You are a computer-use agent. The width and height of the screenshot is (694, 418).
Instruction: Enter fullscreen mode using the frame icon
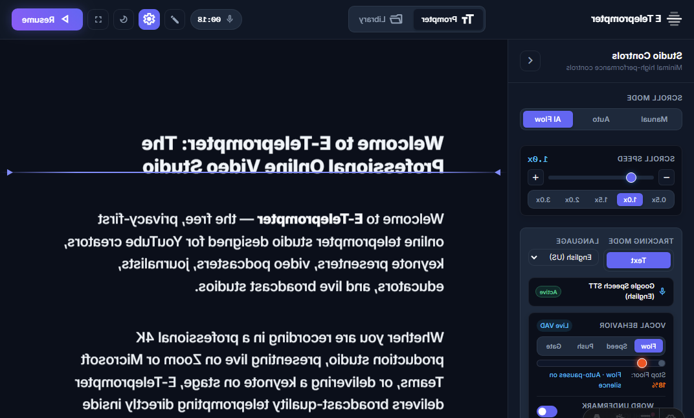click(98, 19)
